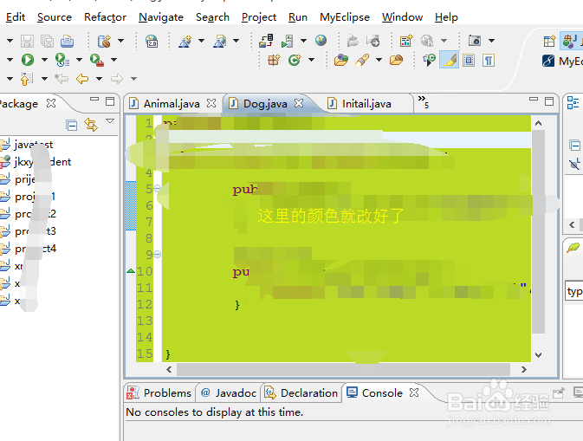This screenshot has height=441, width=583.
Task: Click the new Java class green C icon
Action: (x=295, y=60)
